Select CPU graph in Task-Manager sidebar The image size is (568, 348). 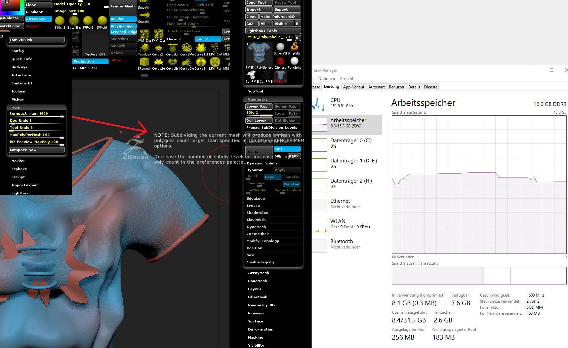347,105
